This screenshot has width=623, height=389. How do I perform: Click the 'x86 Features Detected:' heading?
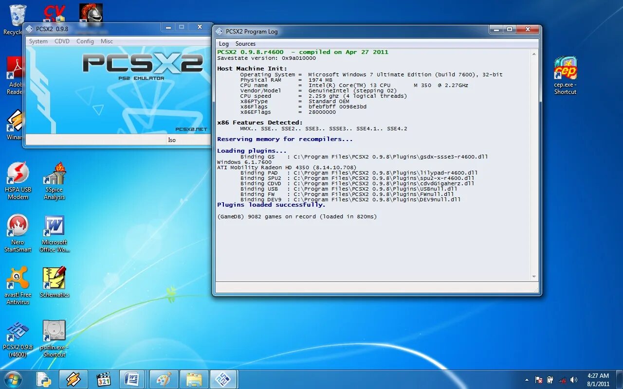click(260, 123)
